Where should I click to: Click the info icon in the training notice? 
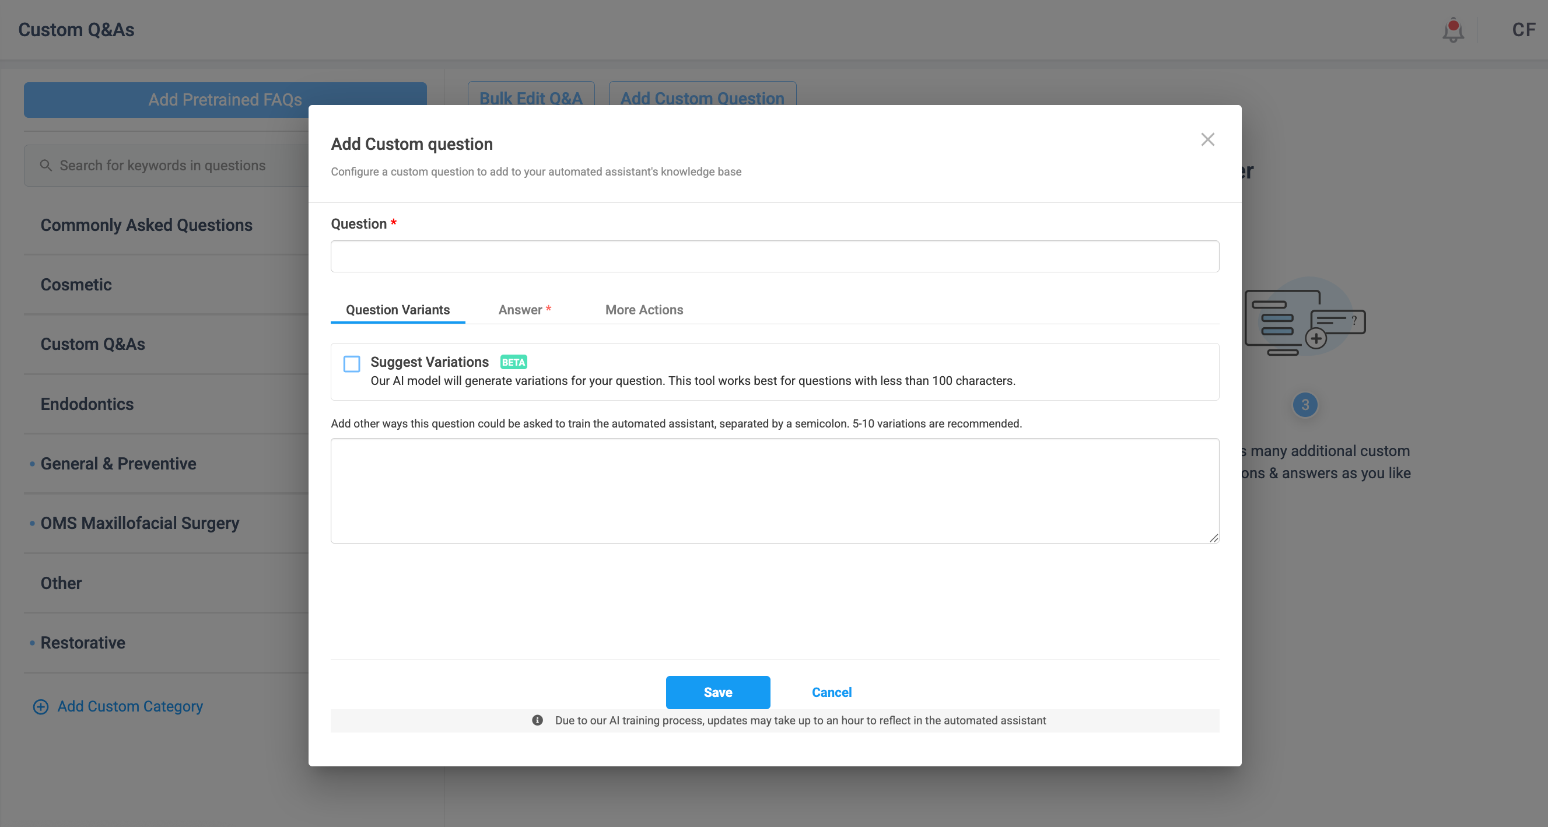tap(537, 720)
